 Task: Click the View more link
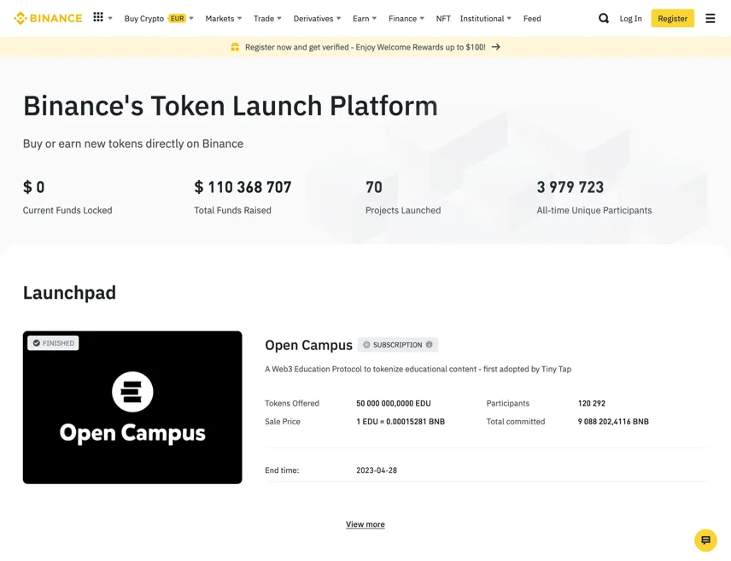[x=365, y=524]
